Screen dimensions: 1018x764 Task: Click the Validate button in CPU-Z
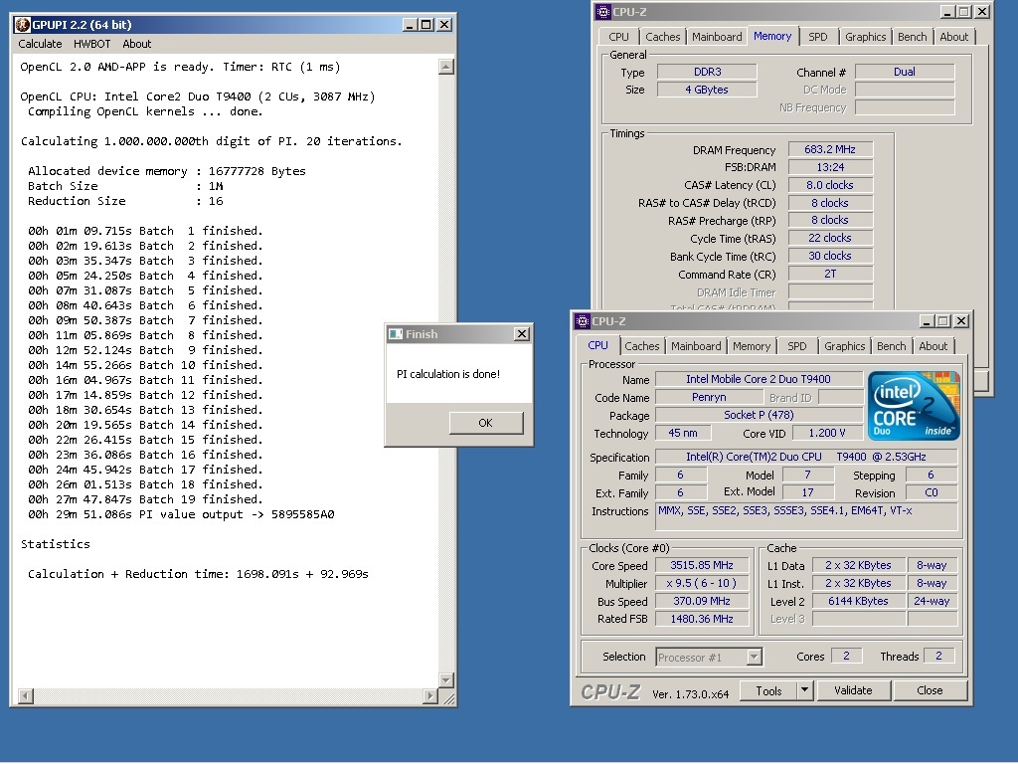[x=853, y=690]
